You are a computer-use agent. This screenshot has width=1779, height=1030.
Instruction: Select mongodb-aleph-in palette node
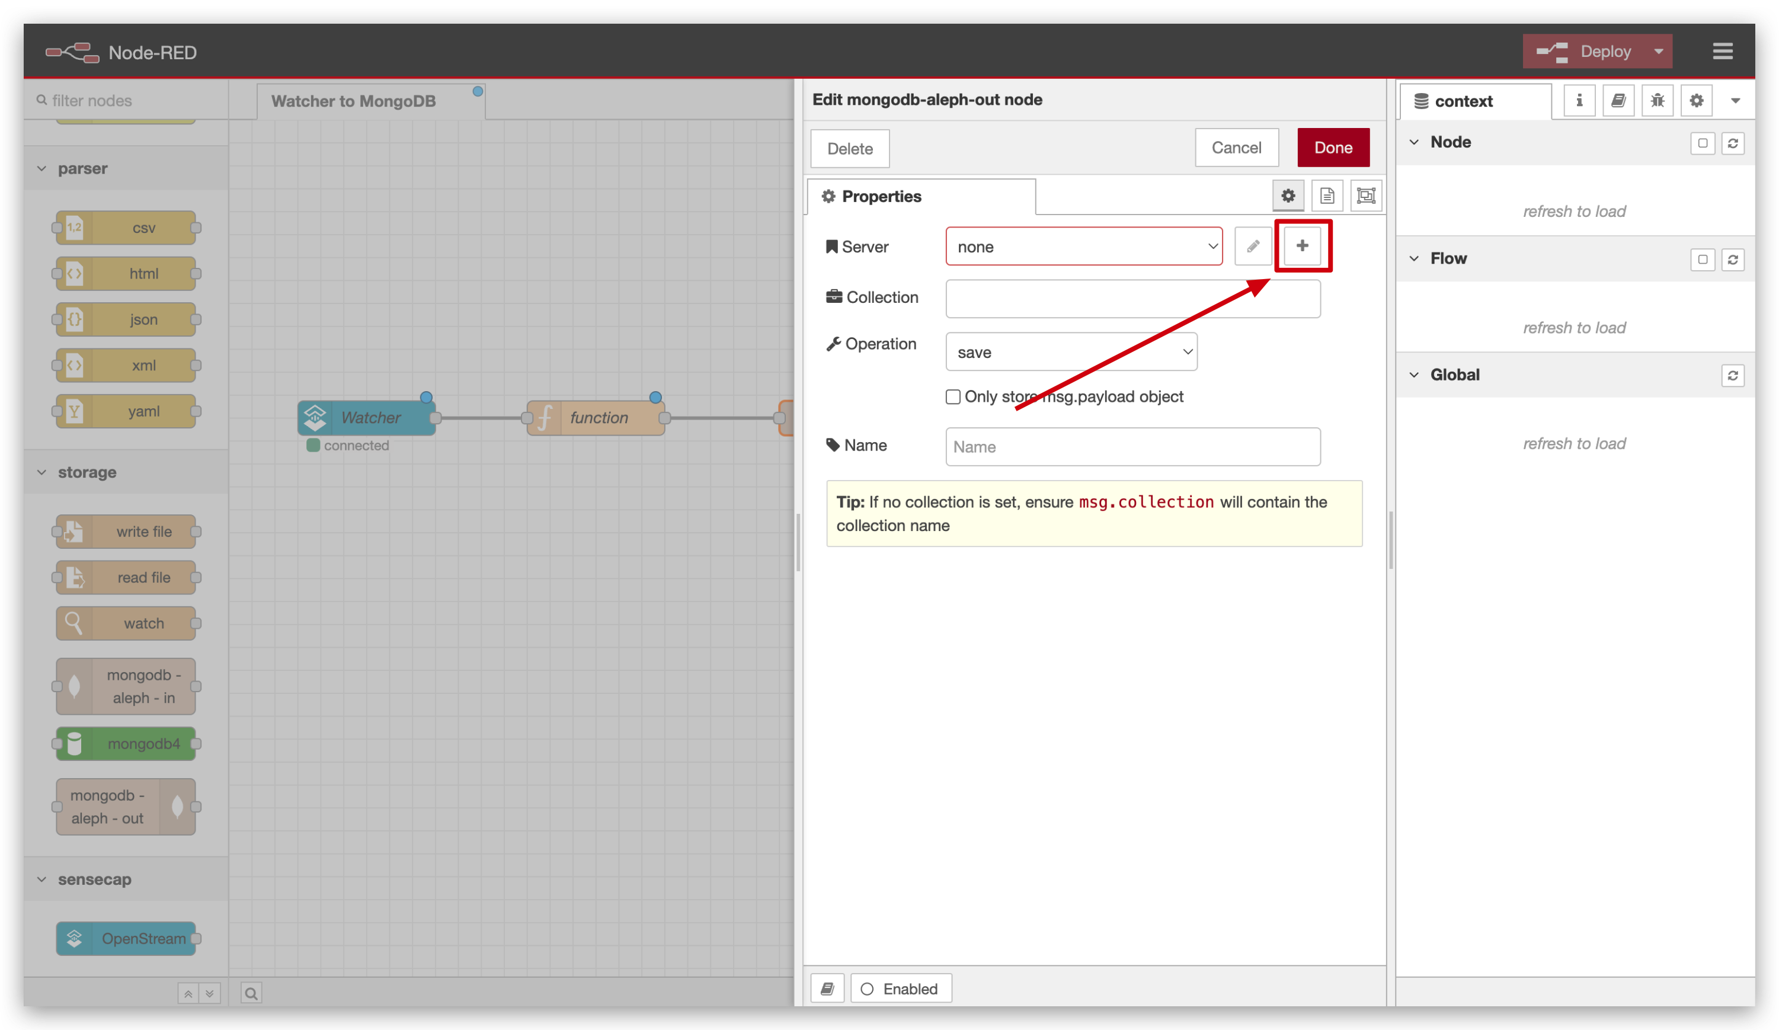126,686
